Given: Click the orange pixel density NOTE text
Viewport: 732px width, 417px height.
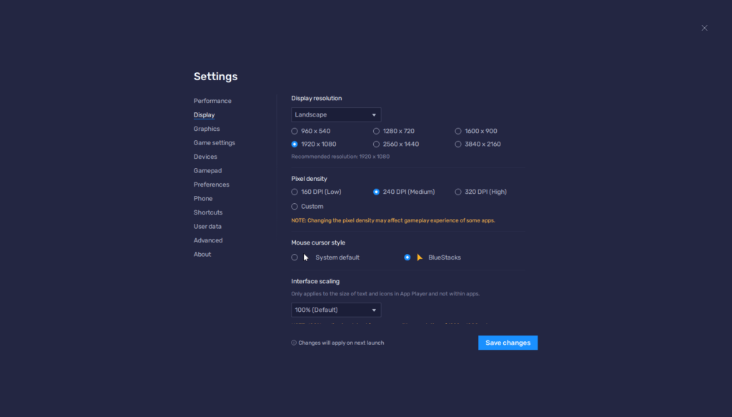Looking at the screenshot, I should pos(393,220).
